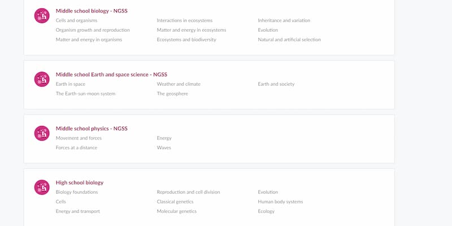Viewport: 452px width, 226px height.
Task: Go to Matter and energy in ecosystems
Action: (192, 30)
